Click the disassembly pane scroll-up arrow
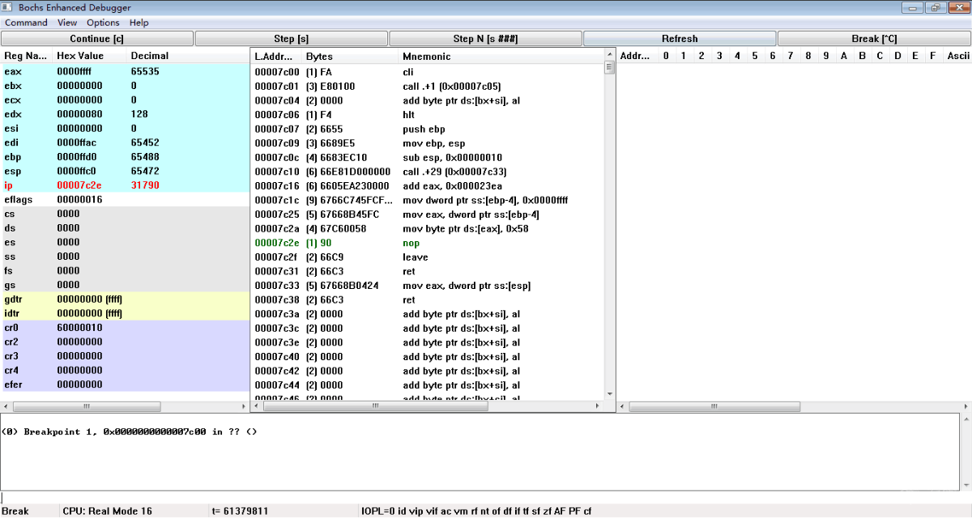This screenshot has width=972, height=518. tap(609, 53)
